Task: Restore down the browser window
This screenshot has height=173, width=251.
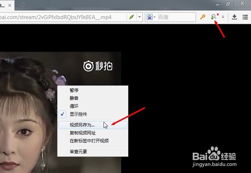Action: coord(228,4)
